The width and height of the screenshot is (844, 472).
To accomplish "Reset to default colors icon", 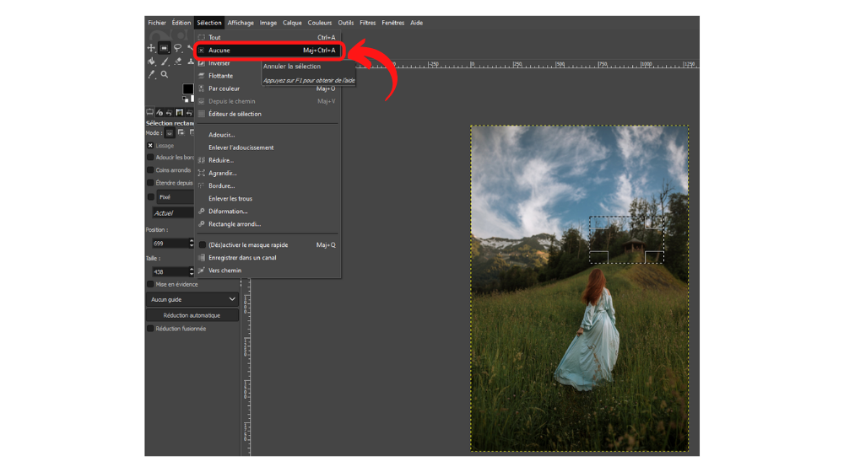I will pos(185,99).
